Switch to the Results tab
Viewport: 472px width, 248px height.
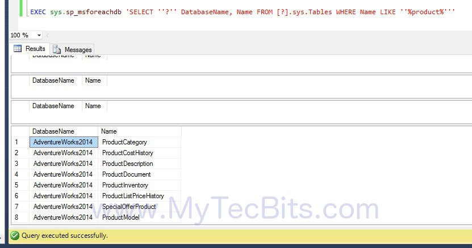click(30, 49)
